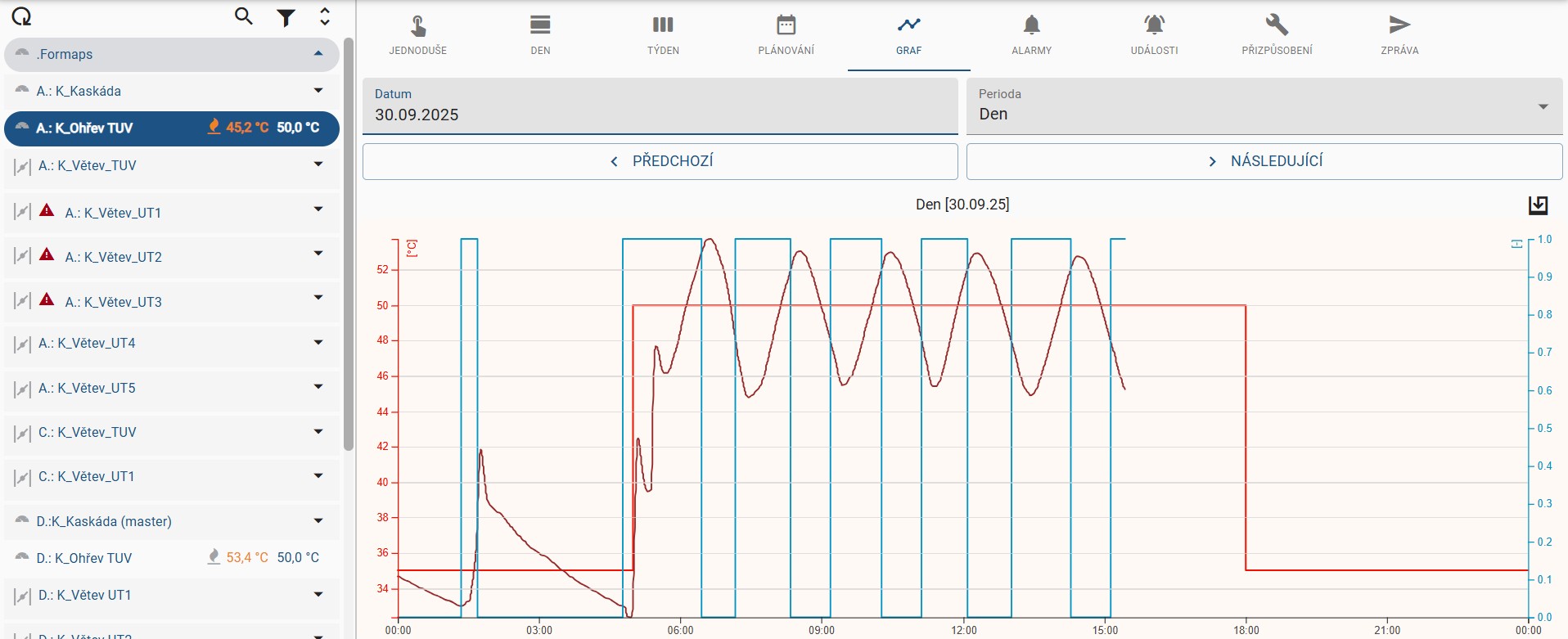The height and width of the screenshot is (639, 1568).
Task: Click the flame icon on D: K_Ohřev TUV
Action: click(x=214, y=557)
